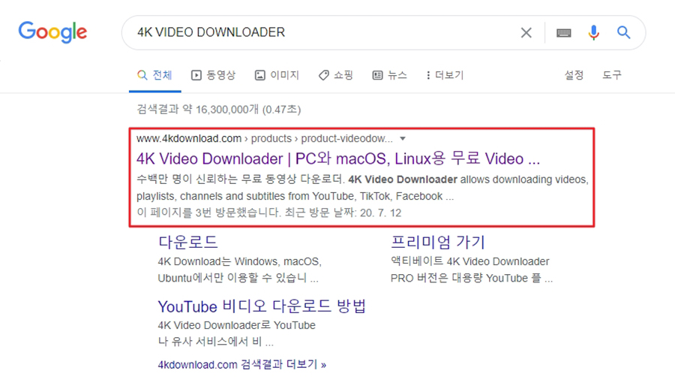Expand the dropdown arrow next to the 4kdownload URL
Image resolution: width=675 pixels, height=392 pixels.
pos(403,139)
